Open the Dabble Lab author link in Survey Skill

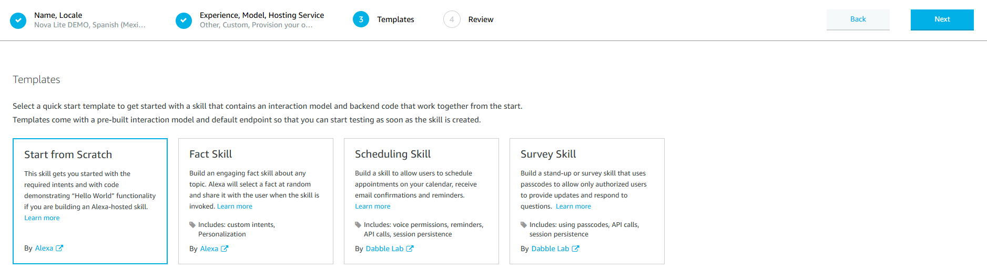coord(550,249)
